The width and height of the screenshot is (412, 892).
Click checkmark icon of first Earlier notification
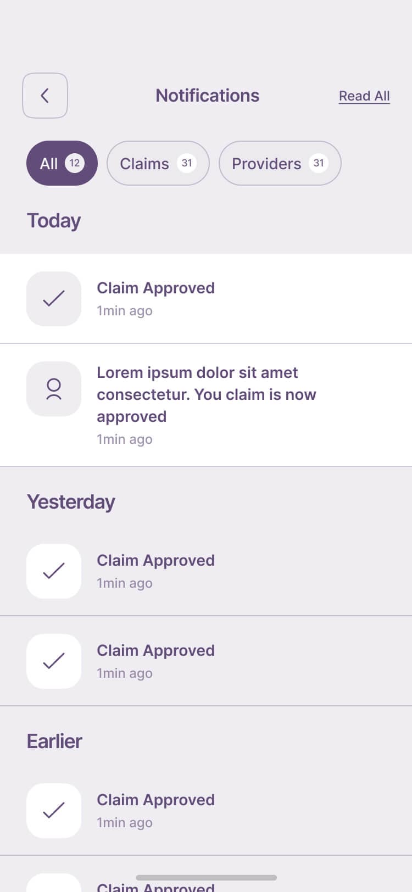(54, 811)
